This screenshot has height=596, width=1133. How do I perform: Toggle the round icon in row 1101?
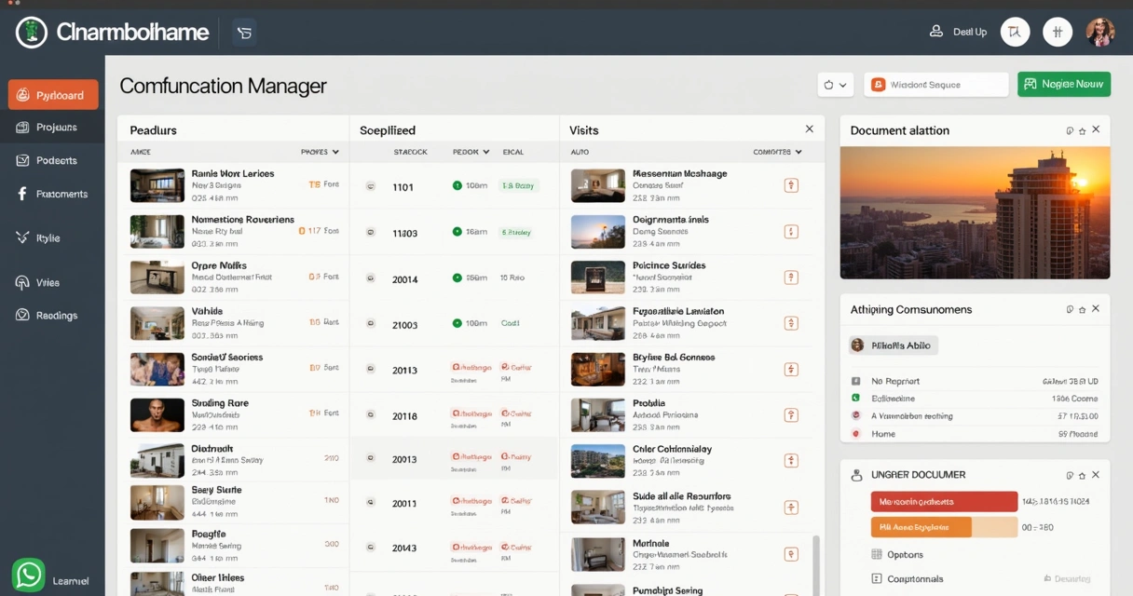point(371,187)
